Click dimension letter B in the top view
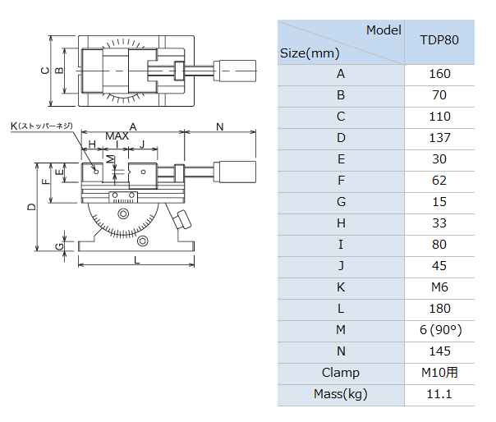 click(59, 71)
